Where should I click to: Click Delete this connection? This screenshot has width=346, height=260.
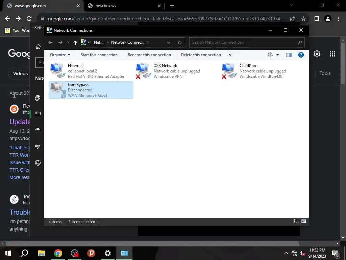pyautogui.click(x=201, y=55)
